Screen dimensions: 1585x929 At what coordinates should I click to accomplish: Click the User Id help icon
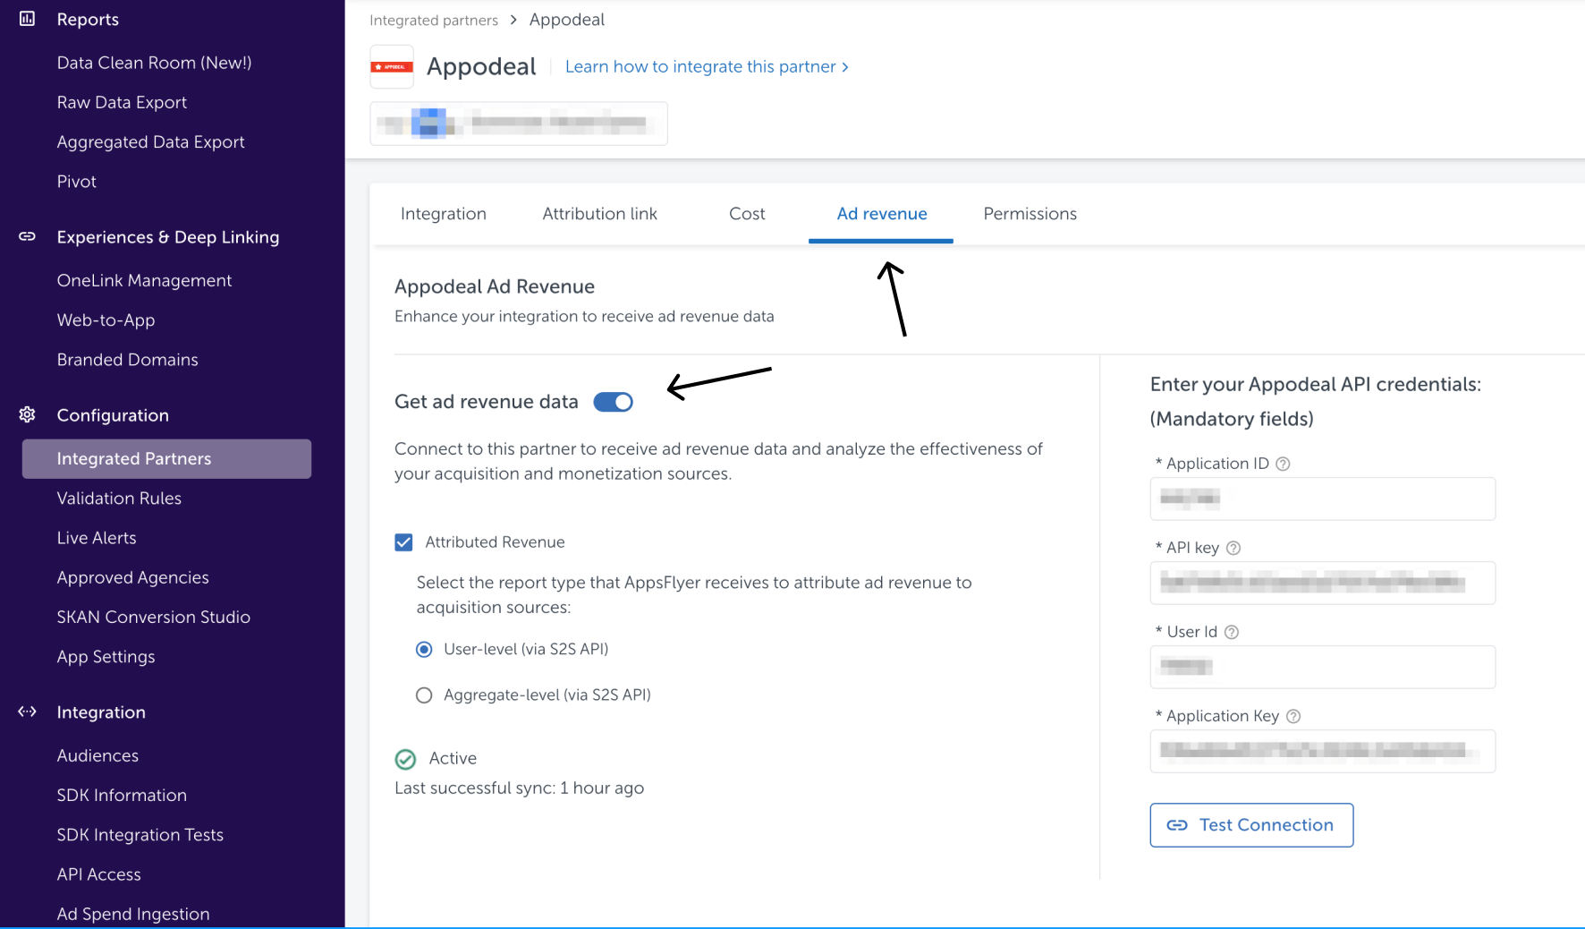click(1232, 632)
